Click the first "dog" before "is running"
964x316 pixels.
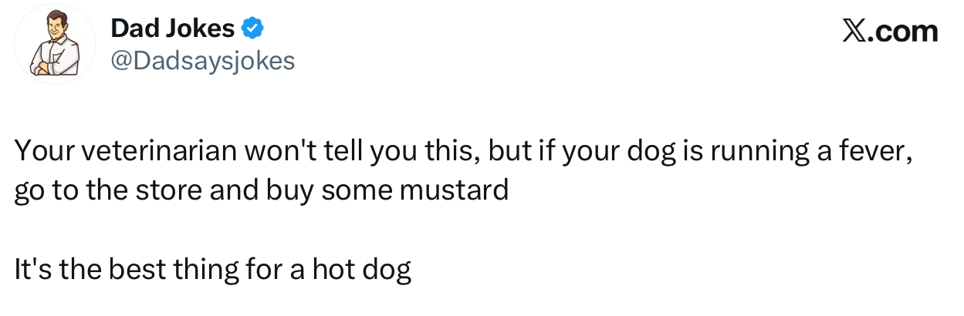tap(645, 152)
